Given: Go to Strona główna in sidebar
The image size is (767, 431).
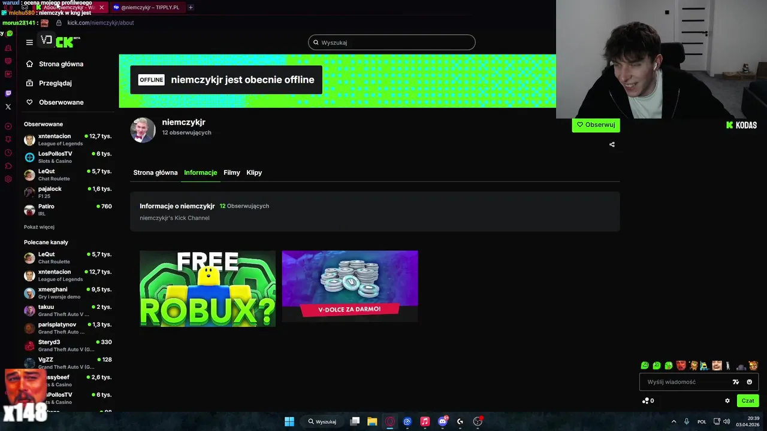Looking at the screenshot, I should 61,64.
